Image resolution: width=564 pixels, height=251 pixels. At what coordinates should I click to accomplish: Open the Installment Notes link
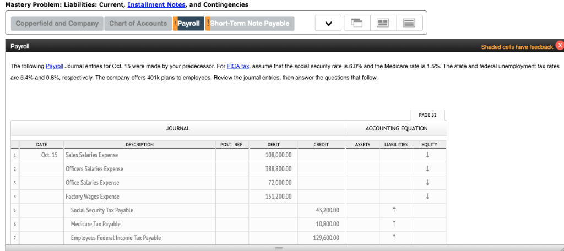click(156, 4)
